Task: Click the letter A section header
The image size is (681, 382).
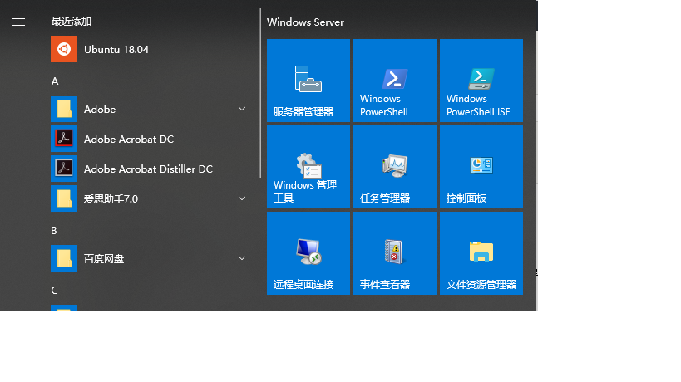Action: pyautogui.click(x=55, y=81)
